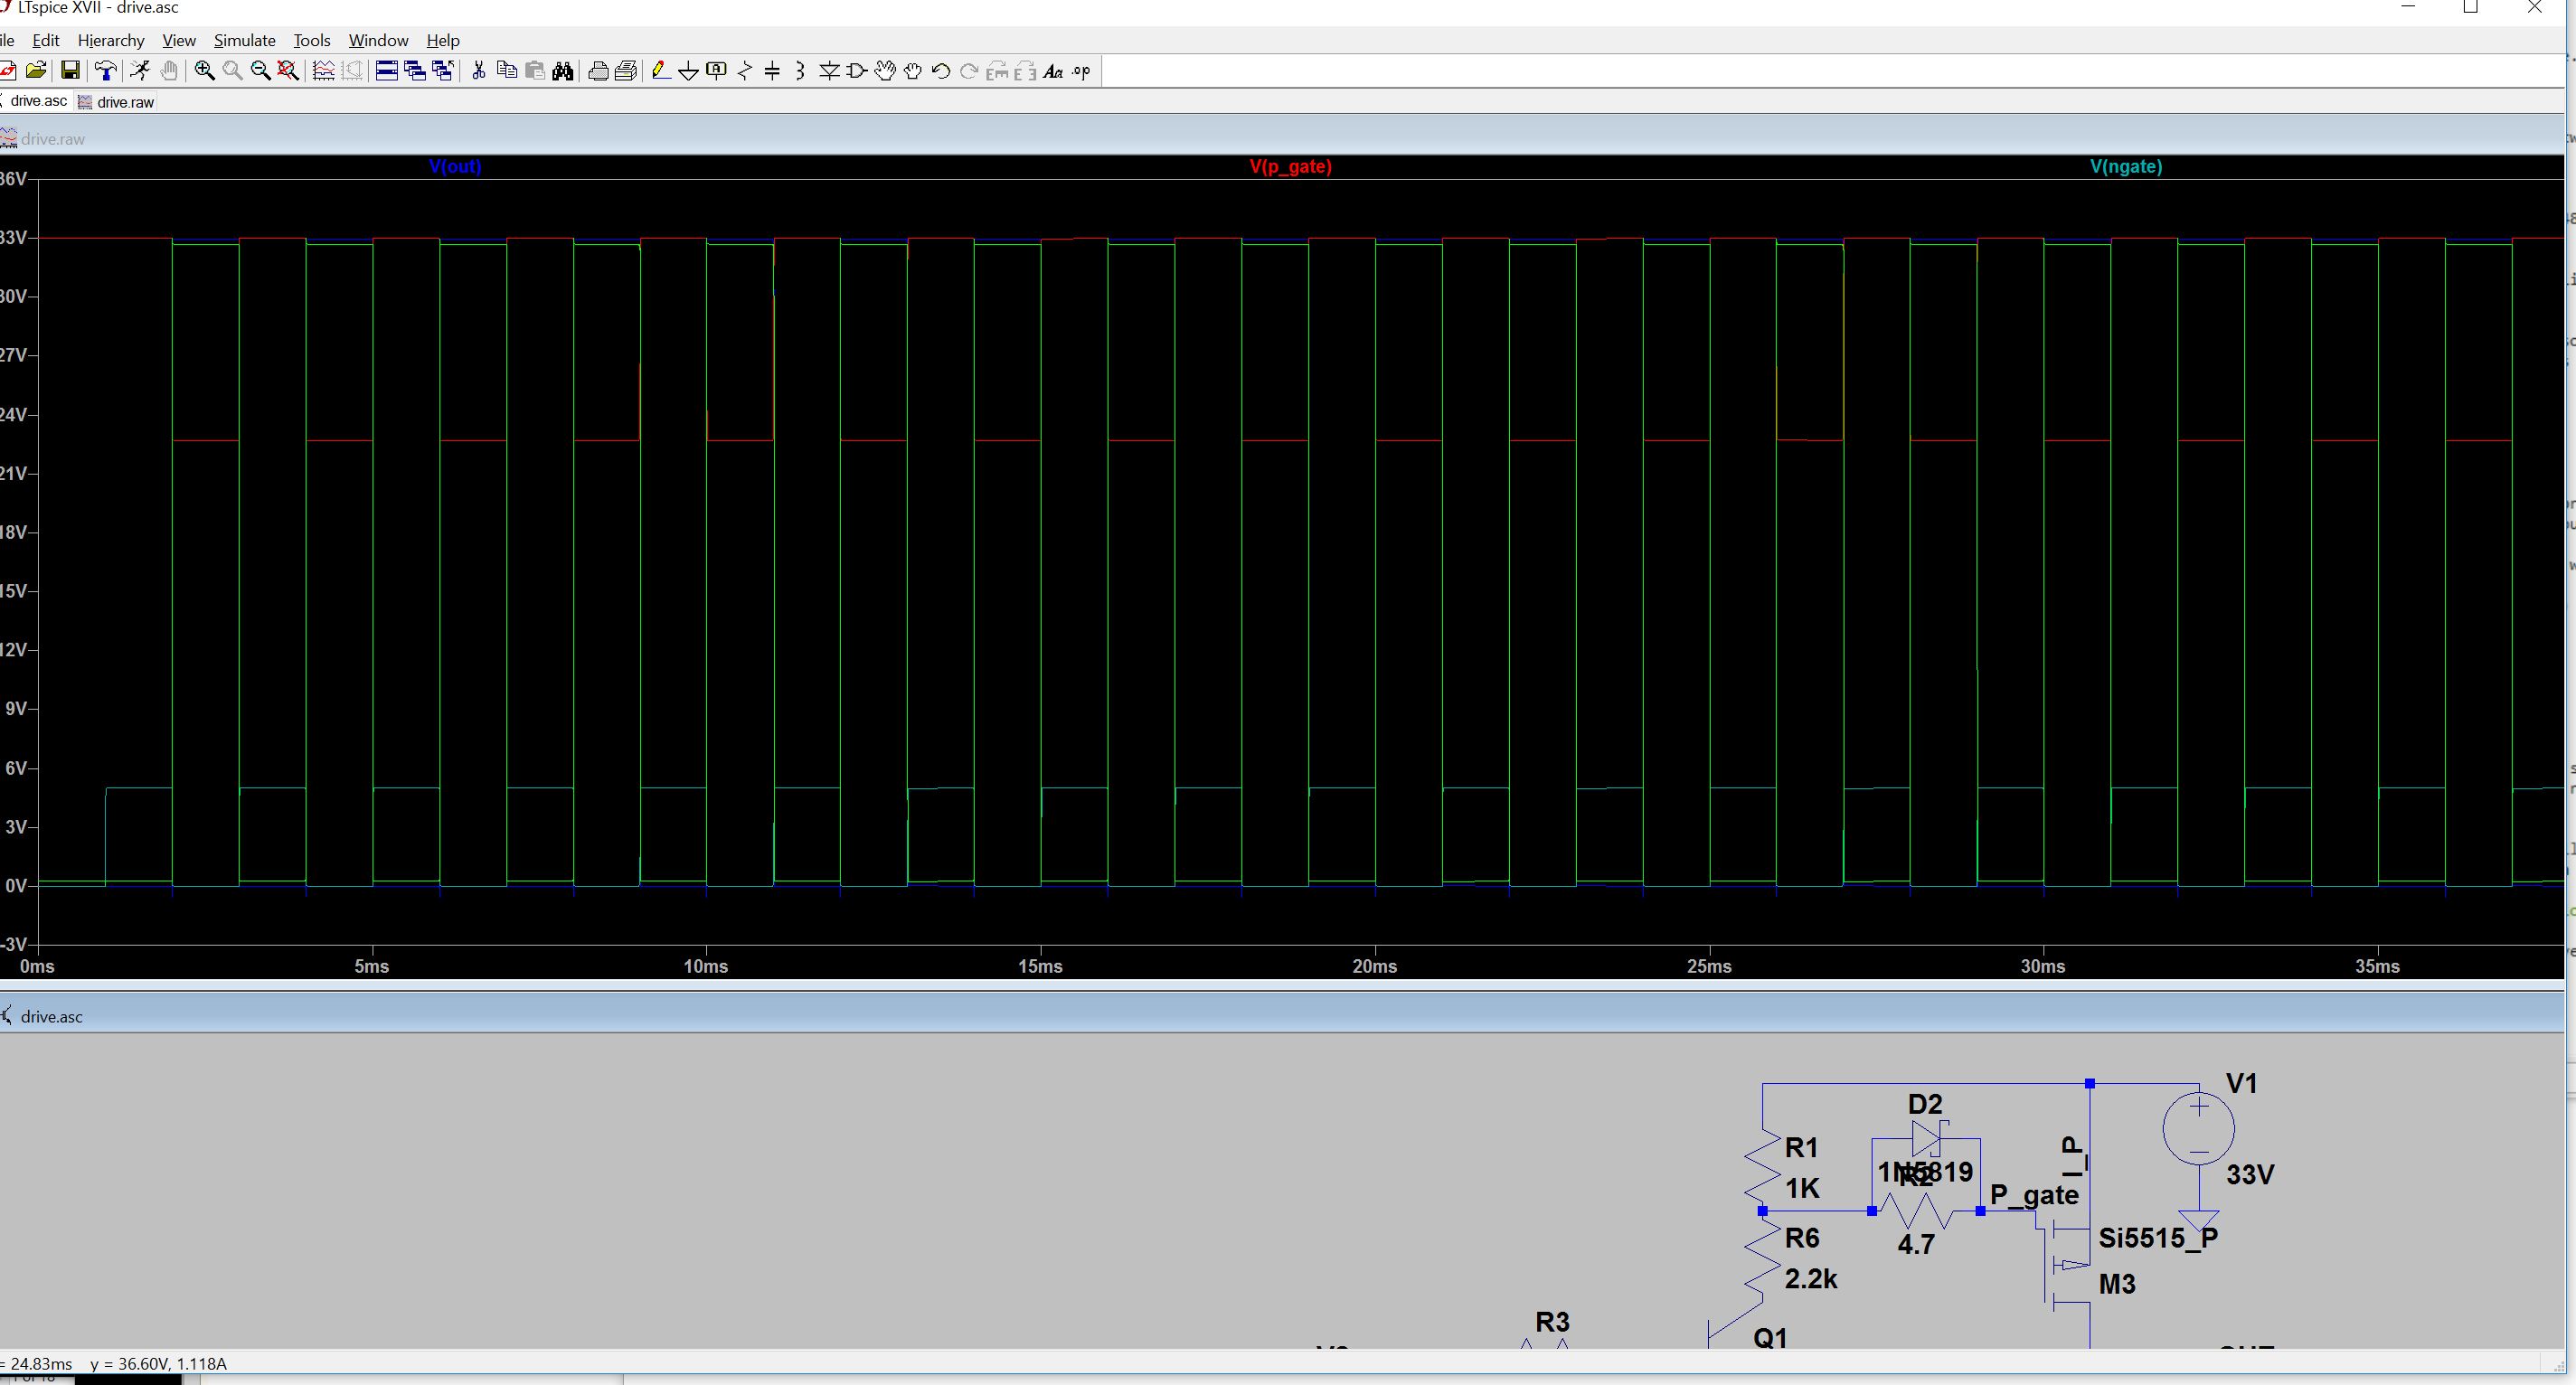The width and height of the screenshot is (2576, 1385).
Task: Halt the simulation with the hand icon
Action: click(x=170, y=70)
